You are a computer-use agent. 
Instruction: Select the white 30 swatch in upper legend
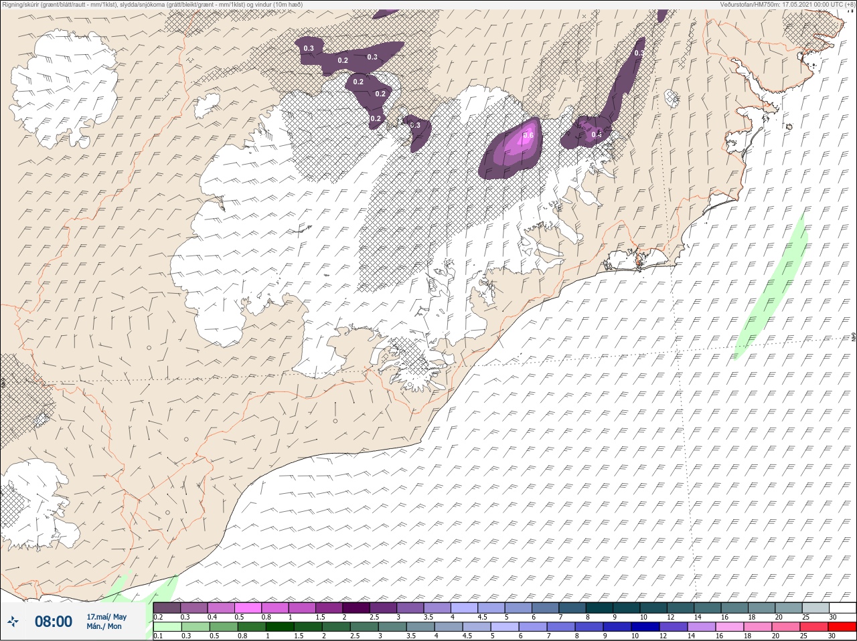point(842,608)
